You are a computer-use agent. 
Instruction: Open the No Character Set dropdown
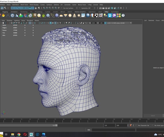[x=144, y=125]
